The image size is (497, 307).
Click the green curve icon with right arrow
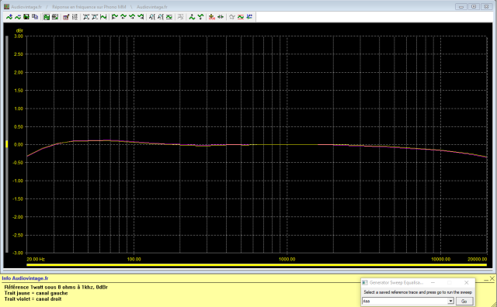click(x=141, y=17)
